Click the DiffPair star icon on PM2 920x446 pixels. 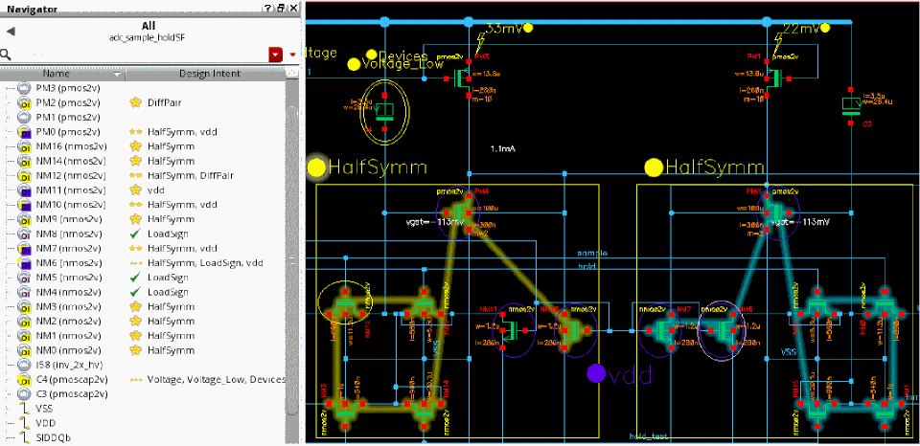pyautogui.click(x=136, y=101)
